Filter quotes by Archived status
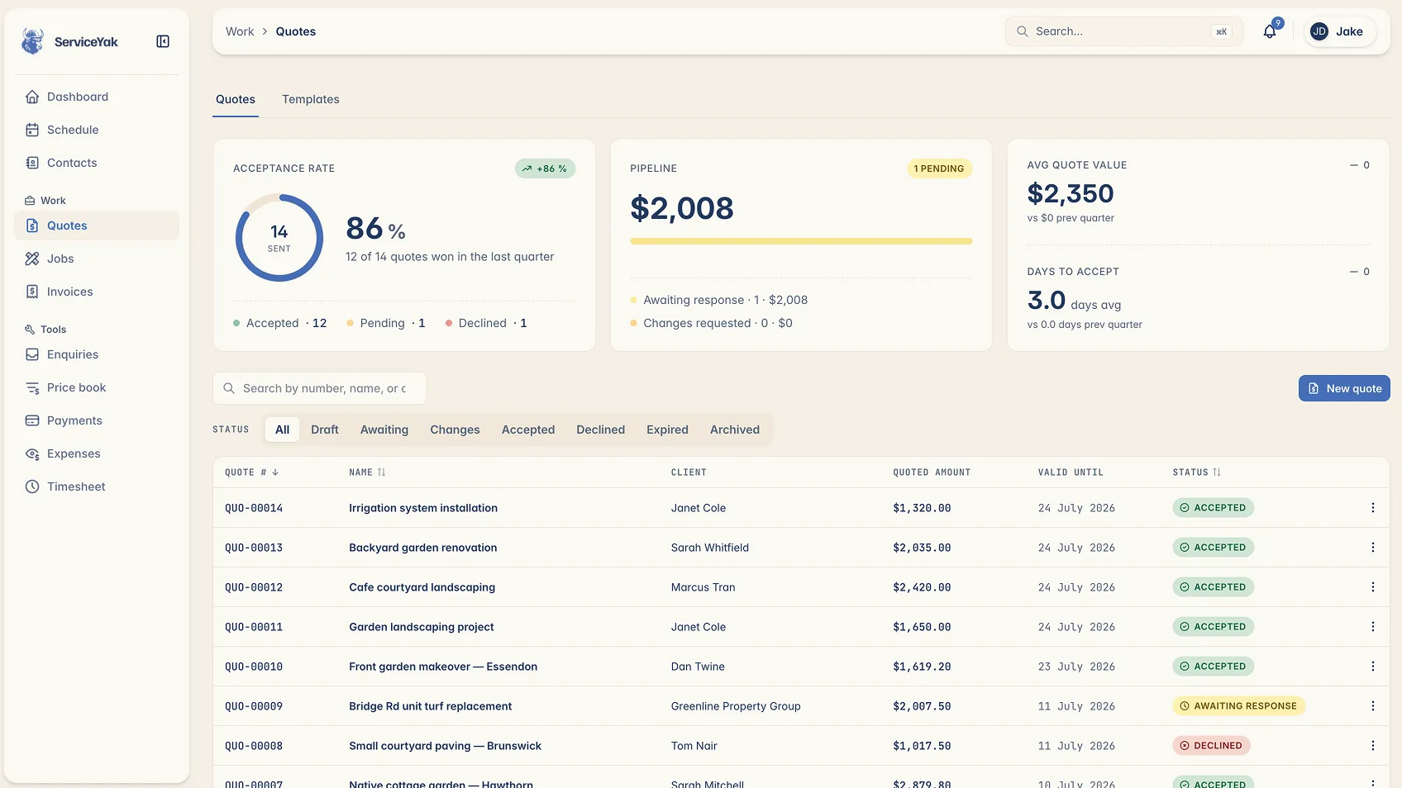Image resolution: width=1402 pixels, height=788 pixels. [x=735, y=430]
